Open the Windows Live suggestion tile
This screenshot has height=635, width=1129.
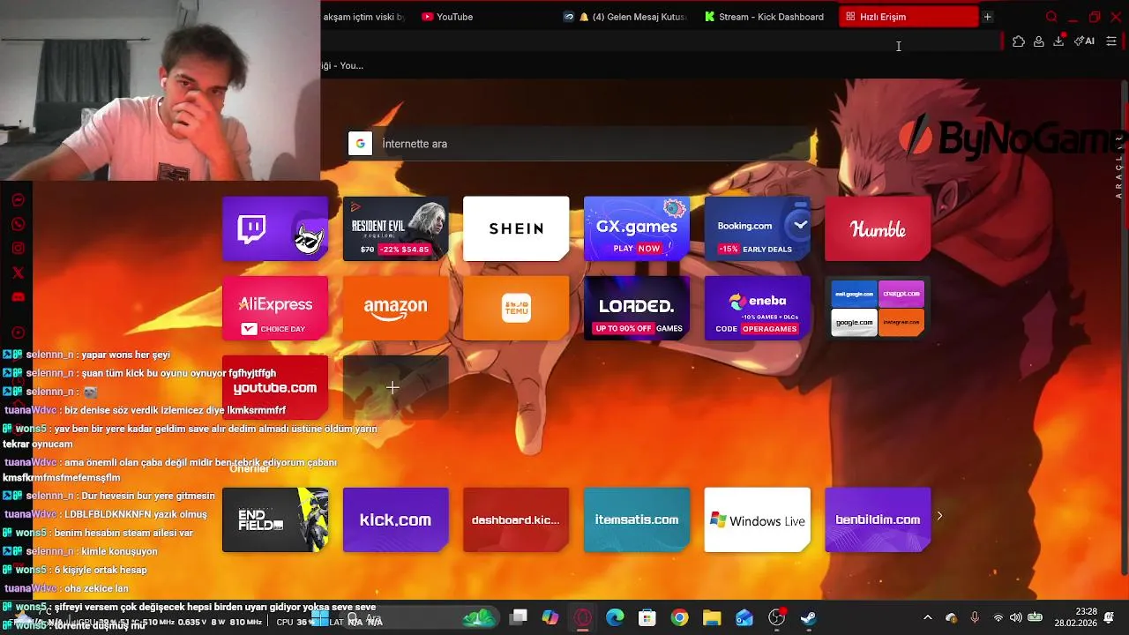(757, 519)
